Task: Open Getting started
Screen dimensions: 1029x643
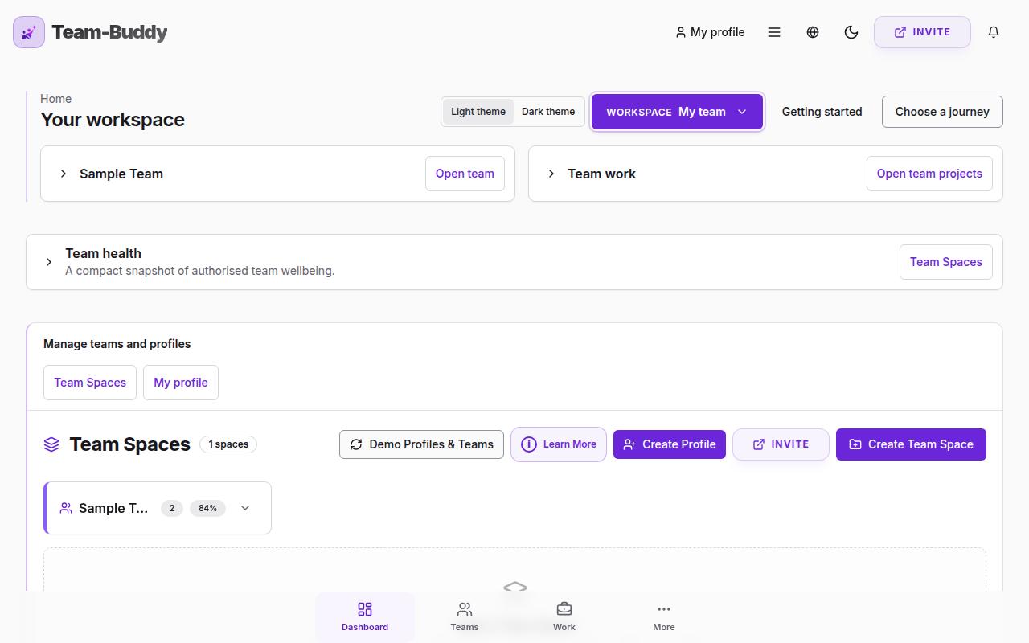Action: pos(822,112)
